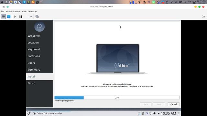Click the orange RSS icon in top bar
This screenshot has height=116, width=207.
tap(33, 2)
